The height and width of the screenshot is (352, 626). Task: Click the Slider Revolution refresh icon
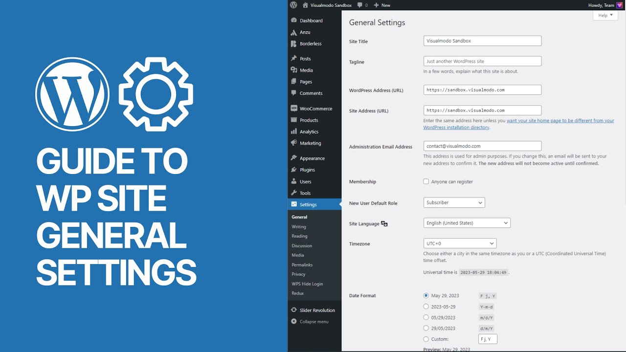[x=293, y=310]
